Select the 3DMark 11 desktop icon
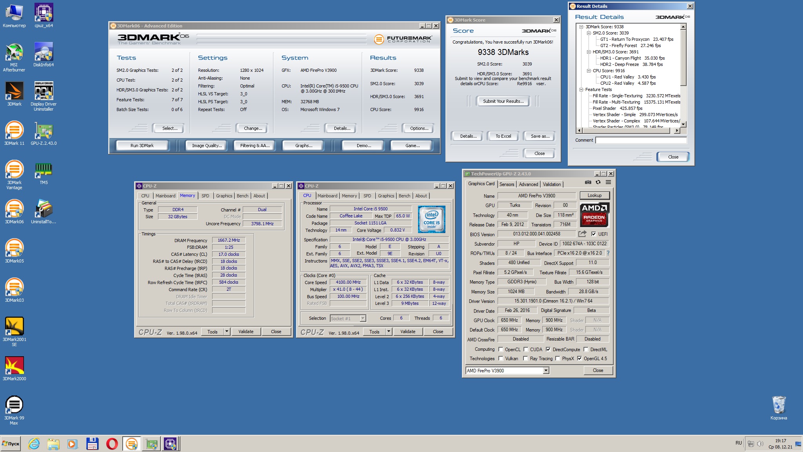Viewport: 803px width, 452px height. click(x=14, y=133)
